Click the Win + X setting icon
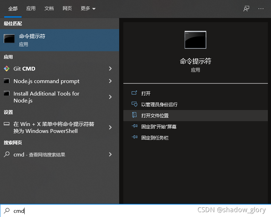Screen dimensions: 271x217 click(7, 124)
